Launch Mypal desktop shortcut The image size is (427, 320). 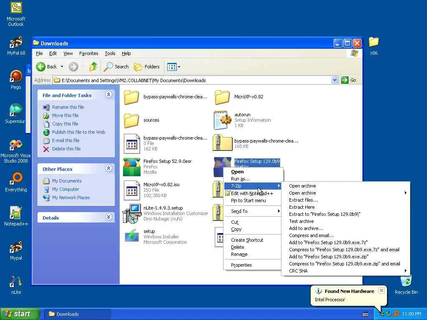[x=16, y=250]
